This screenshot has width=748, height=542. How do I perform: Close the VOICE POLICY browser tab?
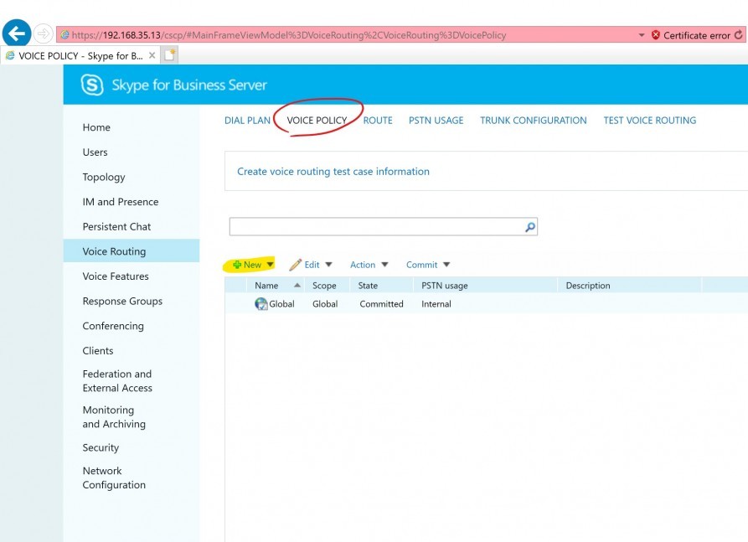click(x=152, y=55)
